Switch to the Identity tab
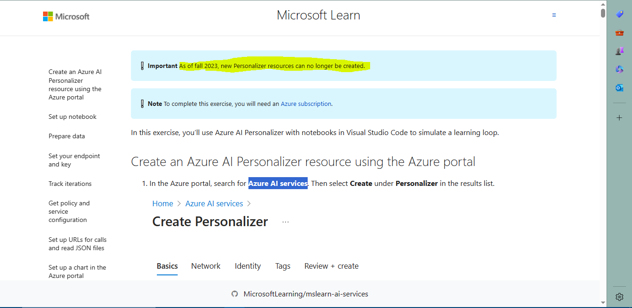Screen dimensions: 632x308 (248, 266)
